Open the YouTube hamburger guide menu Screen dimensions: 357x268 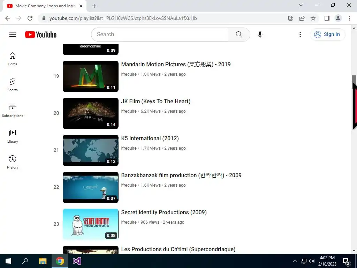[x=13, y=35]
